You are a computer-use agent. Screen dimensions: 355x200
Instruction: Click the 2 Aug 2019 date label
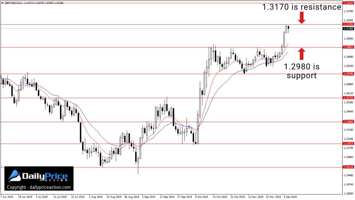[x=96, y=197]
